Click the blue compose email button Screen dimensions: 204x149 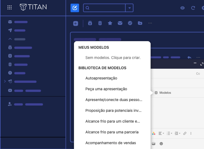point(75,8)
